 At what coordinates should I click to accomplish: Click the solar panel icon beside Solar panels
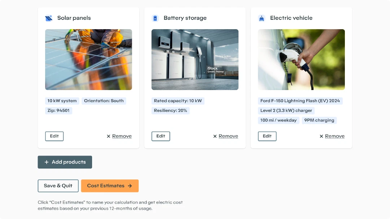coord(49,18)
